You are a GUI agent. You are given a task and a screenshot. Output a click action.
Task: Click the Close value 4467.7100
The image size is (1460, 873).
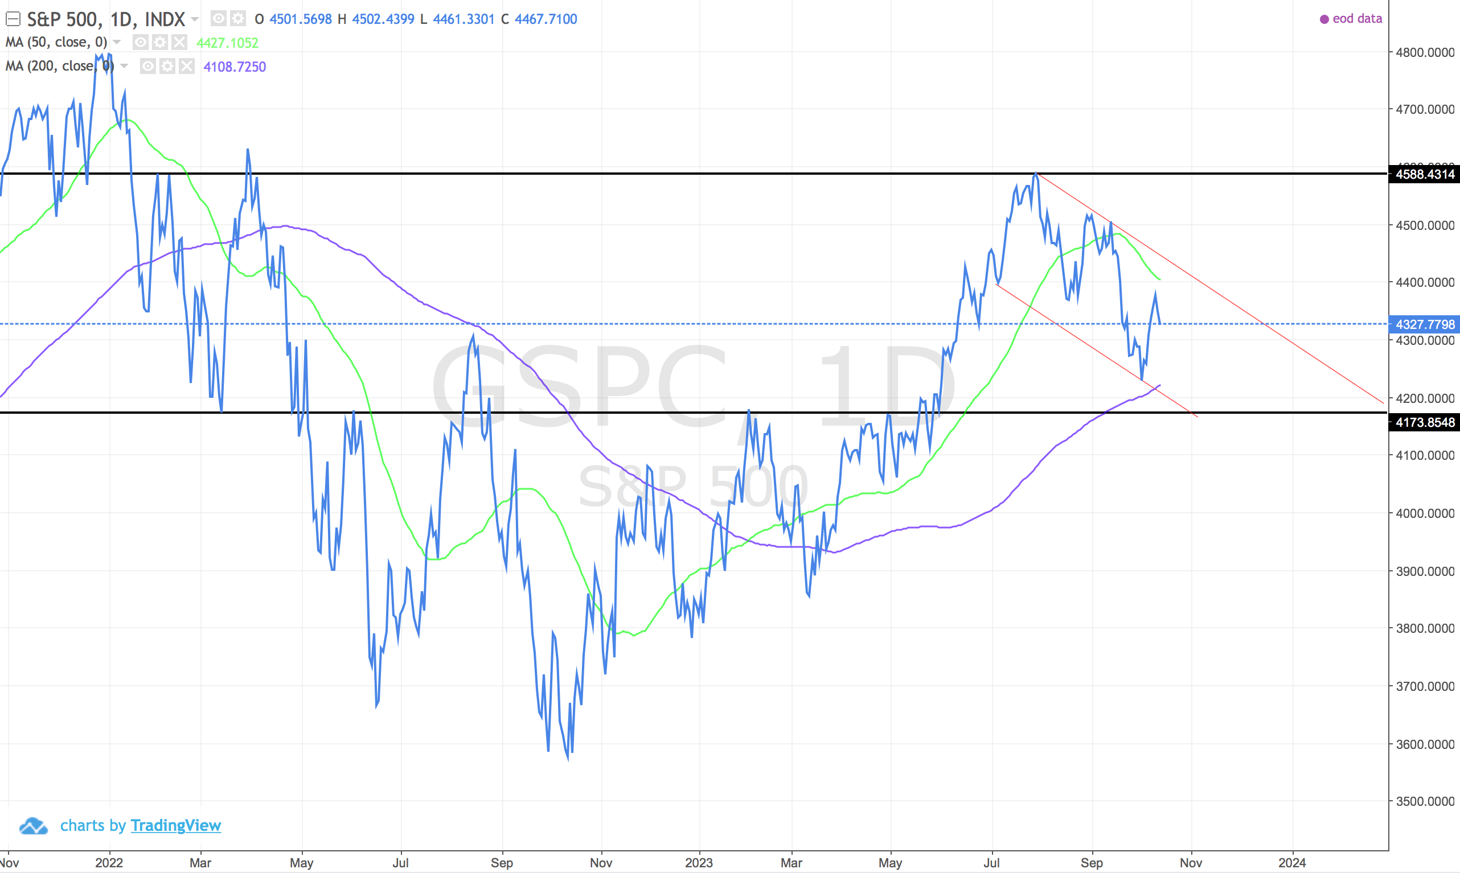coord(546,19)
